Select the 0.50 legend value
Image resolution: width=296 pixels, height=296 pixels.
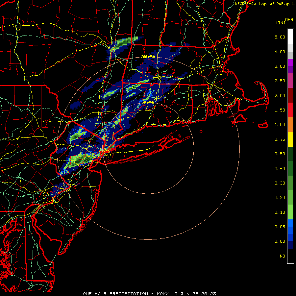(x=280, y=154)
